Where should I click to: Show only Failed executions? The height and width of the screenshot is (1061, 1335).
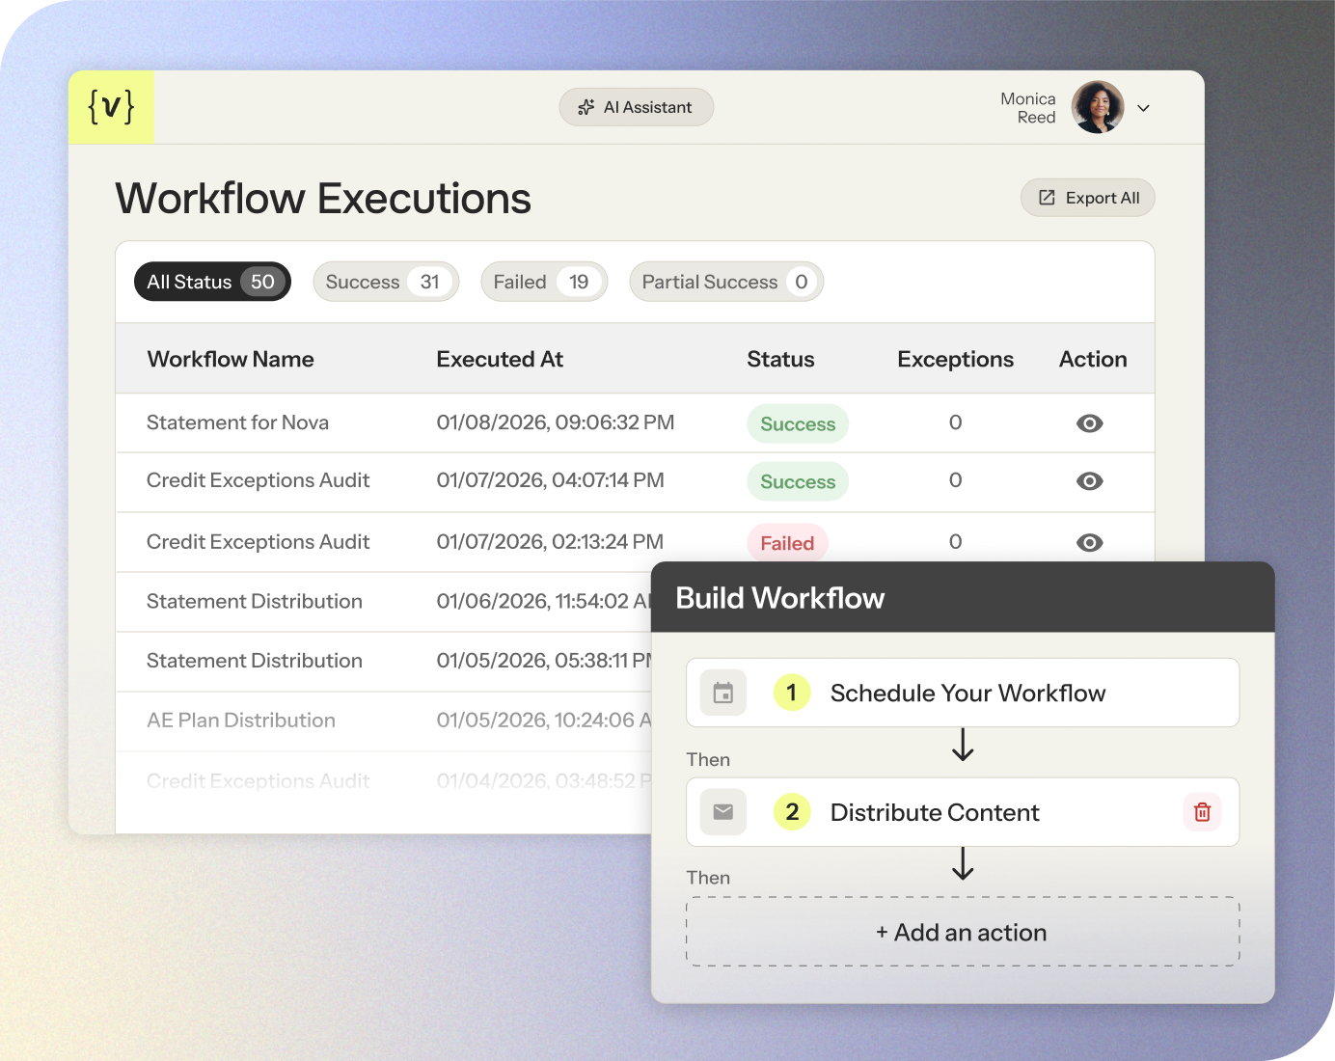click(543, 282)
